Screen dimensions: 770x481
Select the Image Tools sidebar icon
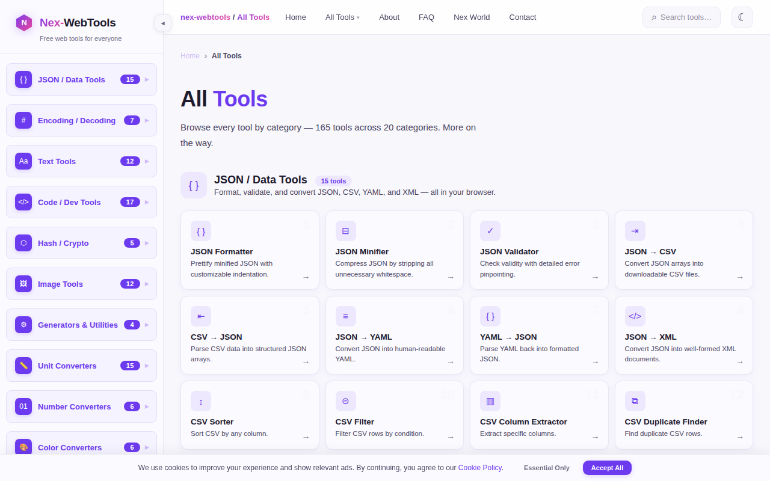pos(23,284)
